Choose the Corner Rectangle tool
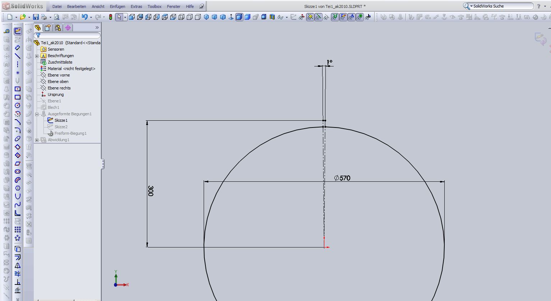This screenshot has width=551, height=301. click(x=18, y=97)
